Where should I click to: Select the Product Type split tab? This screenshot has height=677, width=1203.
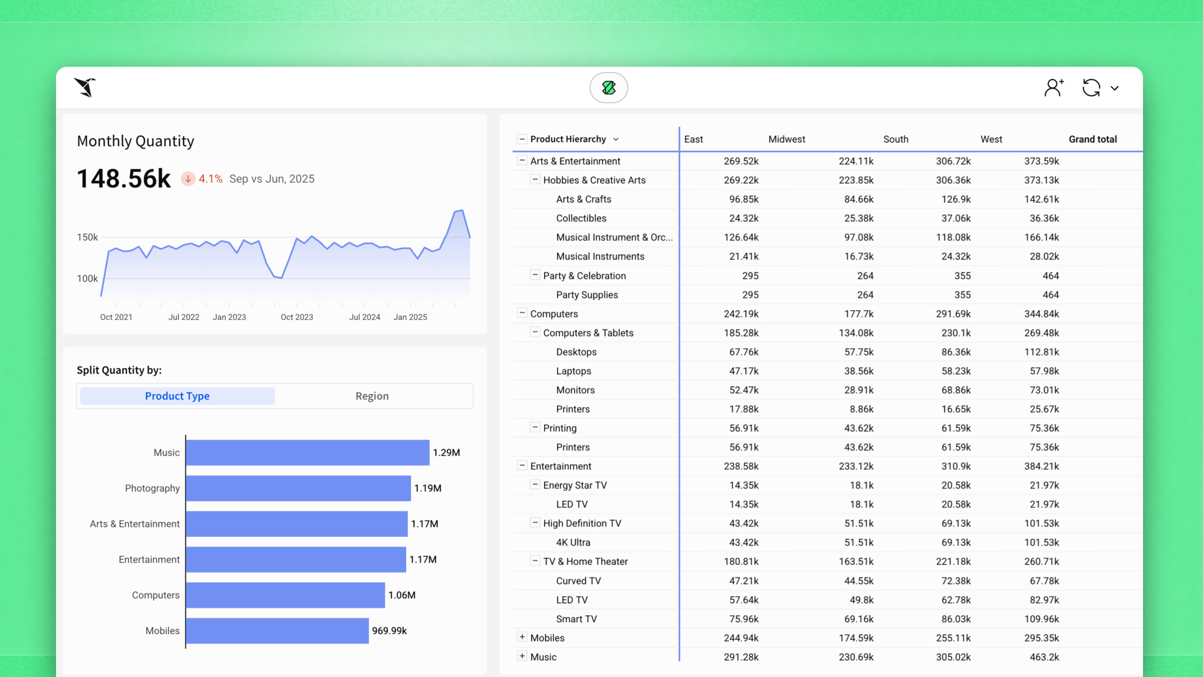tap(177, 396)
